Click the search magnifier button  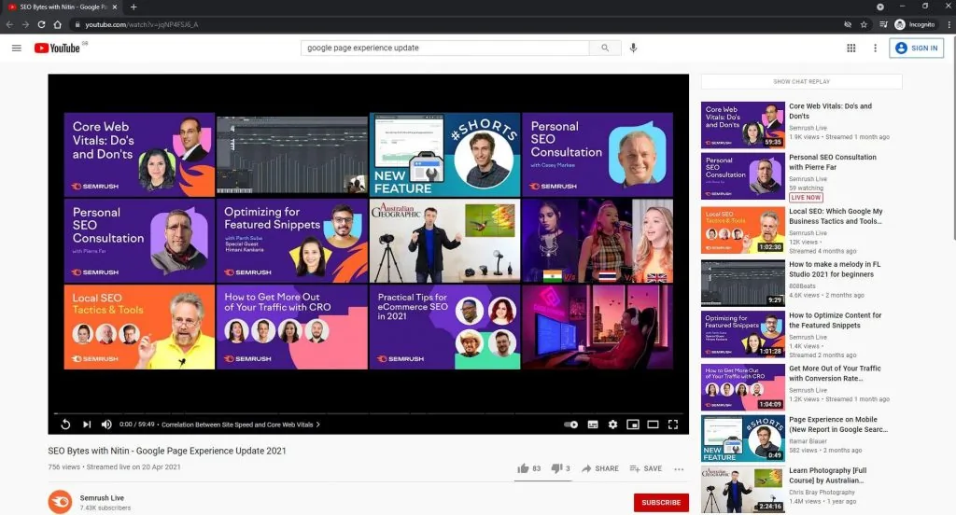(x=605, y=48)
